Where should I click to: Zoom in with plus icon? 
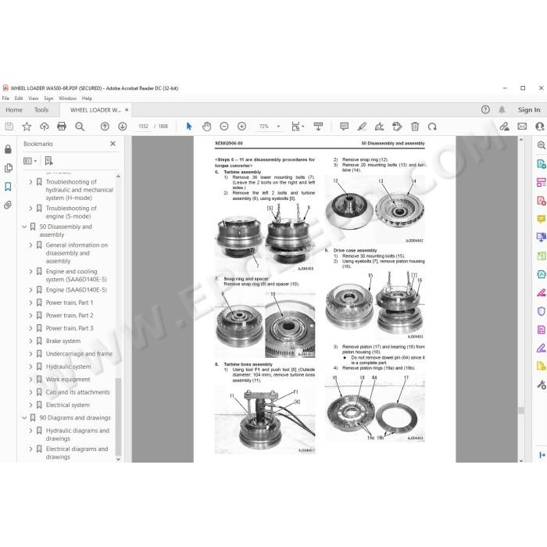coord(241,127)
